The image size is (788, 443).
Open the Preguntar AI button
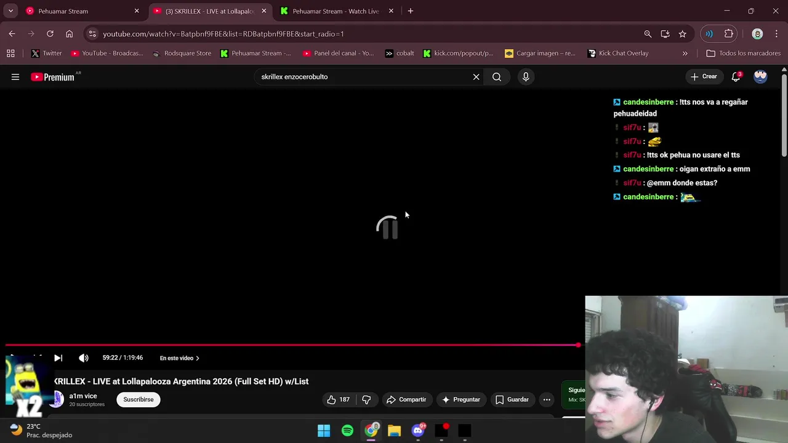[461, 399]
